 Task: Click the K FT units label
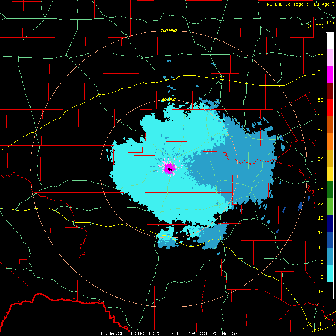(x=315, y=26)
